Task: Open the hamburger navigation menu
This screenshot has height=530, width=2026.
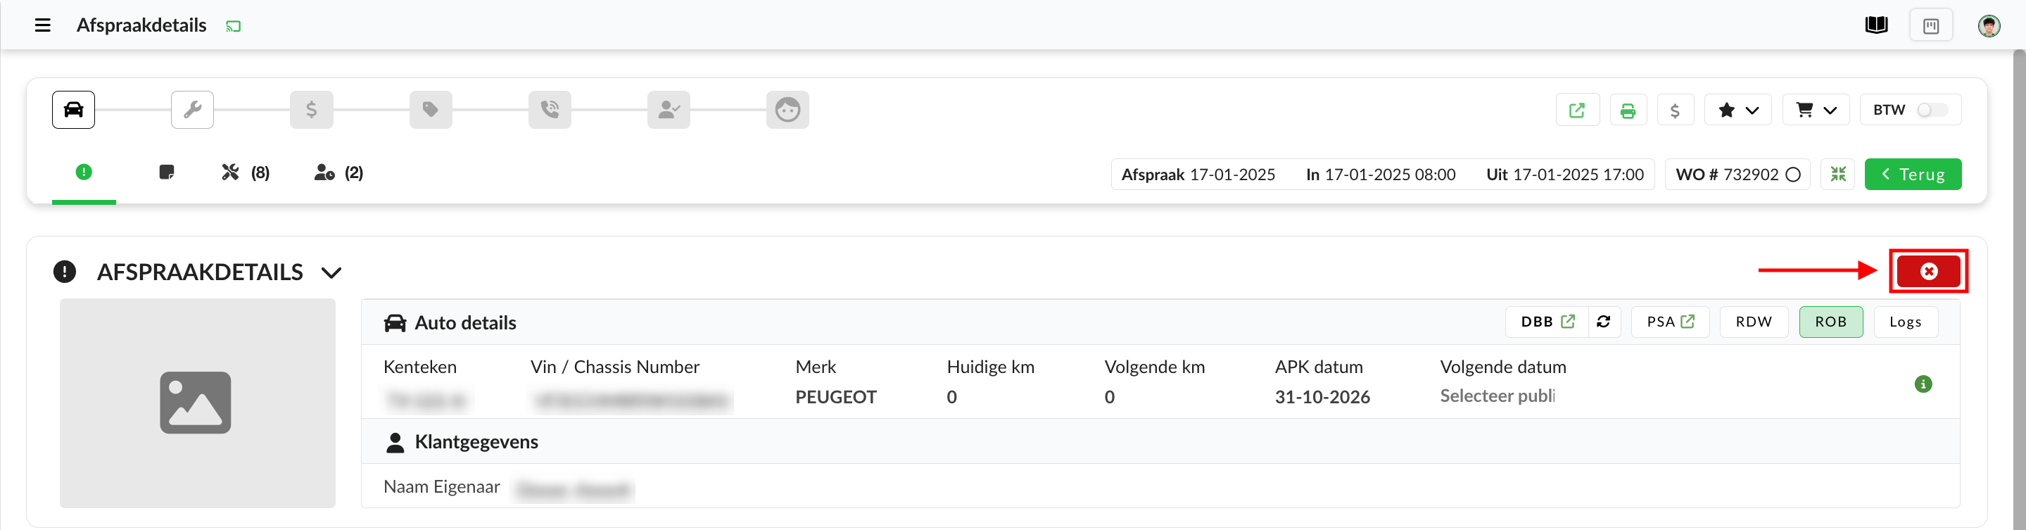Action: [x=42, y=25]
